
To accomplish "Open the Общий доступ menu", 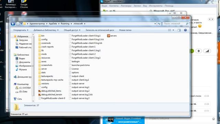I will [72, 30].
